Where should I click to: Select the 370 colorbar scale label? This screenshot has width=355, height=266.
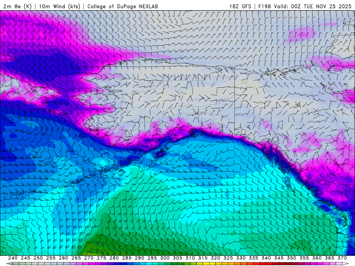[342, 258]
